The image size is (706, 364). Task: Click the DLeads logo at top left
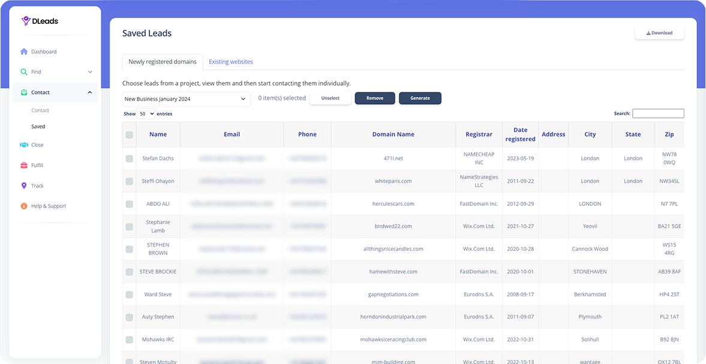(40, 20)
